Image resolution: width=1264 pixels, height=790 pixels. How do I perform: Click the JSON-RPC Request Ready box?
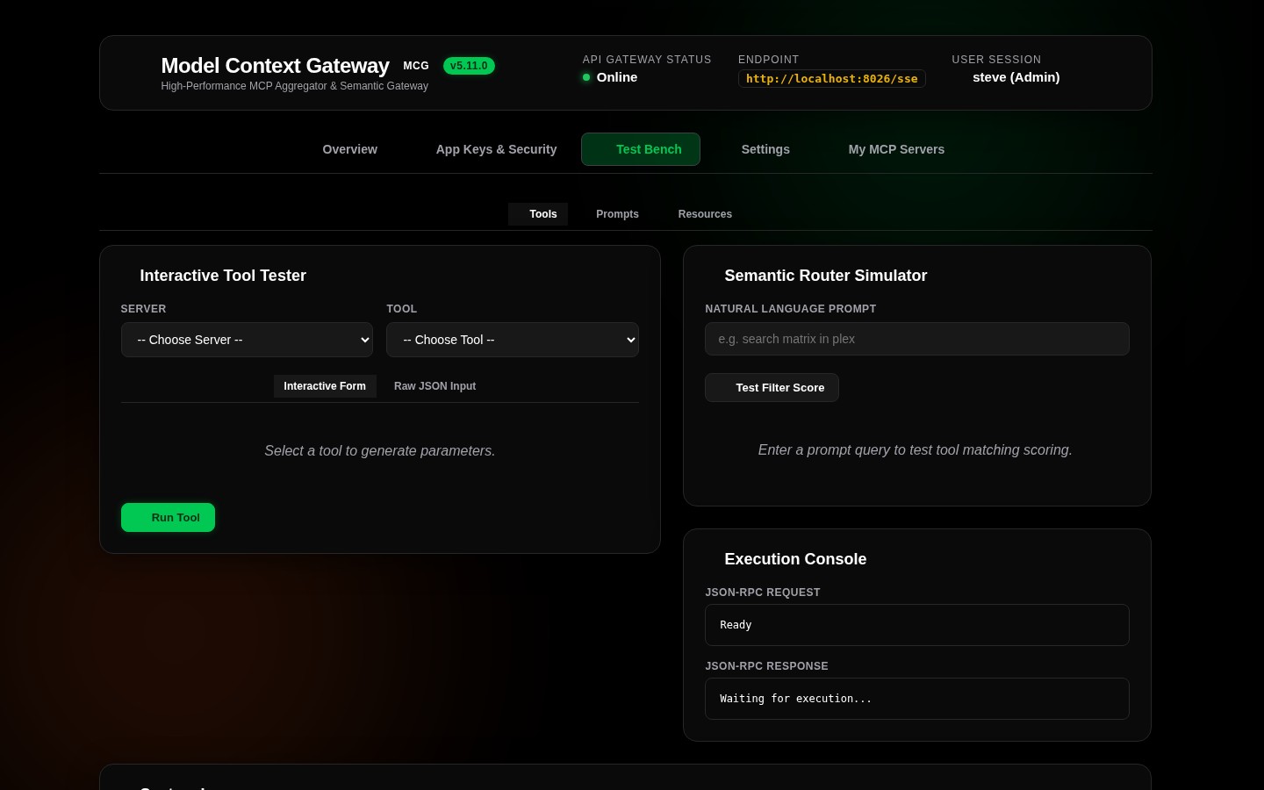click(916, 625)
